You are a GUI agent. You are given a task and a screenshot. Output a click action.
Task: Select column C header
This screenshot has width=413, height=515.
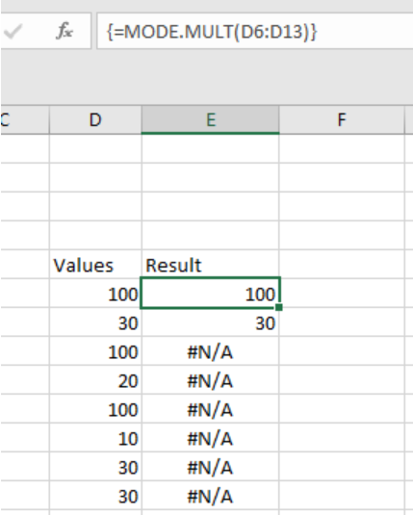pos(25,120)
